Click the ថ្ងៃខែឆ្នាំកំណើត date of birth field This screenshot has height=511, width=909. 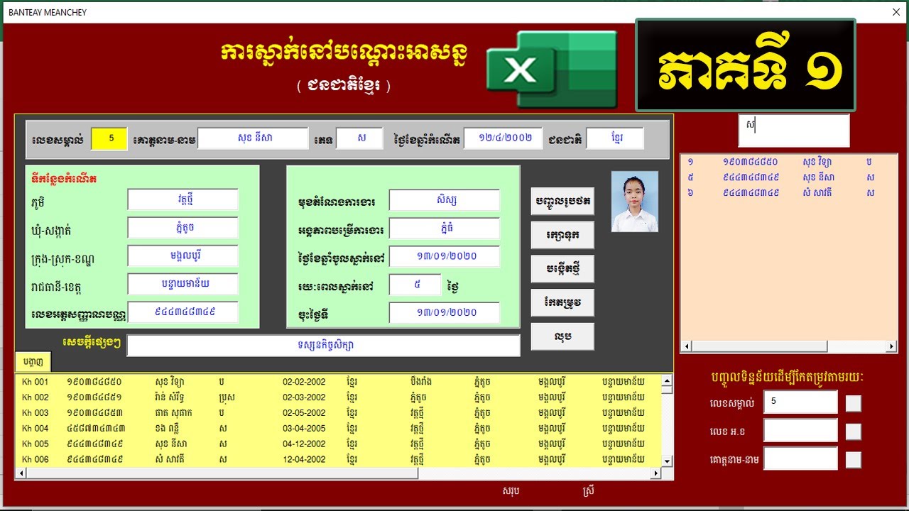(503, 138)
